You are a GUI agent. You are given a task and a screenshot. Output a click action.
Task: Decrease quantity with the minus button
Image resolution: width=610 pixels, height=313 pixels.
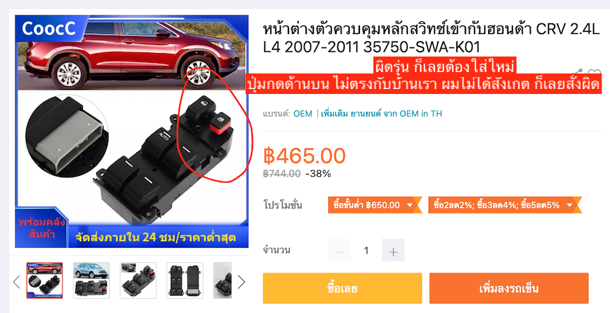(x=339, y=250)
